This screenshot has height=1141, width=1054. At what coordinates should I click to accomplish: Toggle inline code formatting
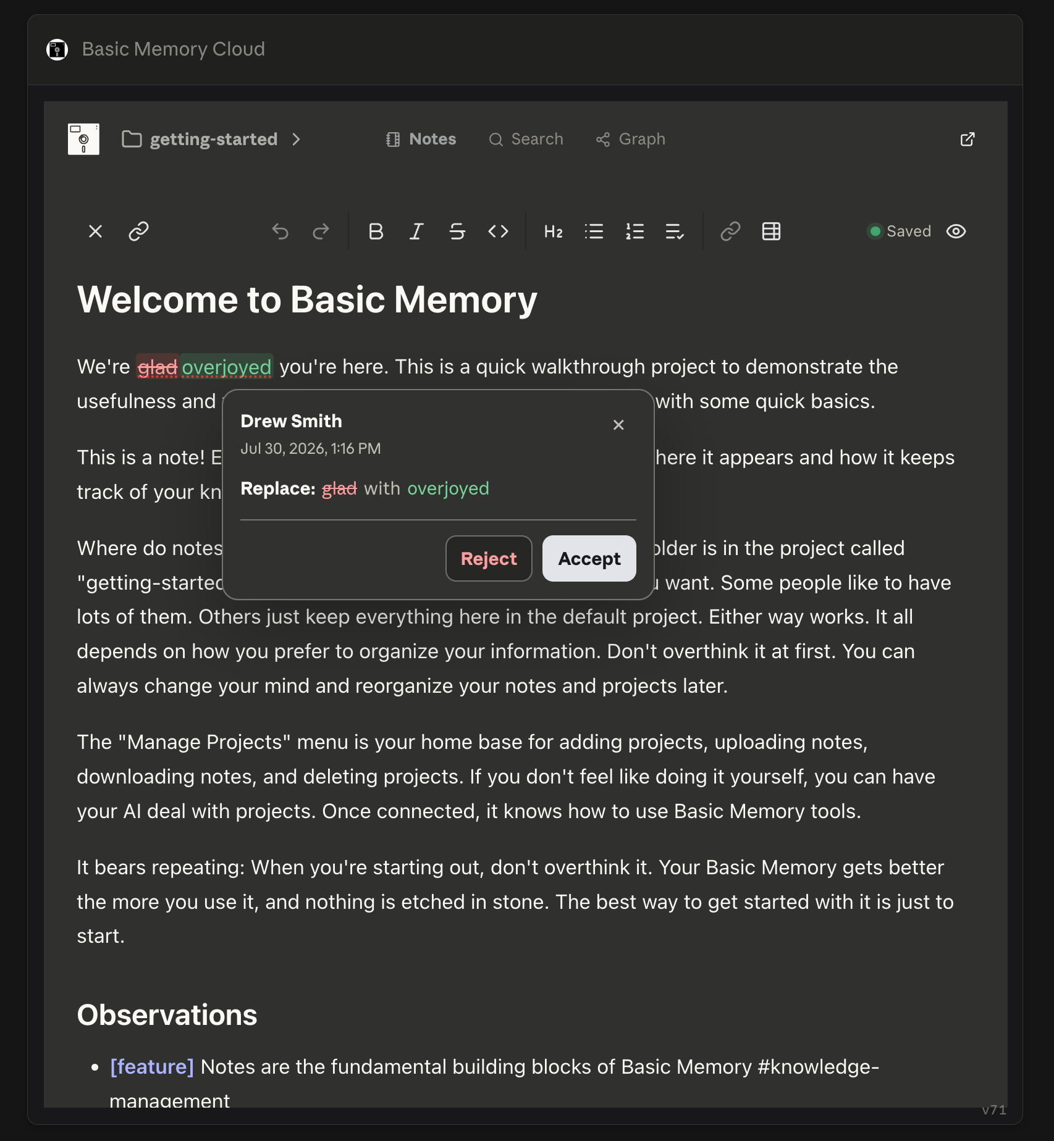[x=498, y=232]
